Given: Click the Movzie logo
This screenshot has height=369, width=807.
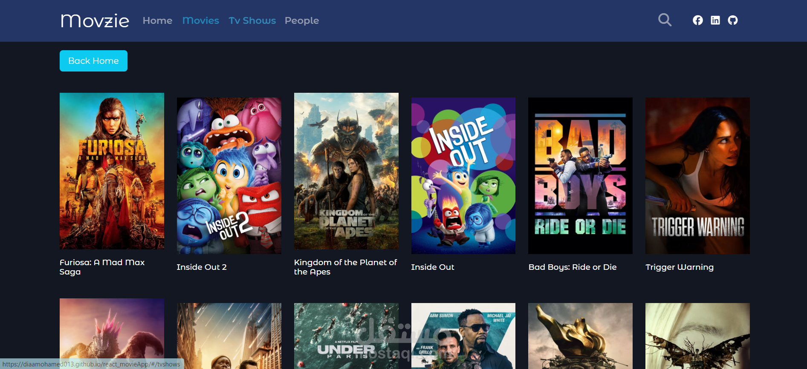Looking at the screenshot, I should (95, 20).
